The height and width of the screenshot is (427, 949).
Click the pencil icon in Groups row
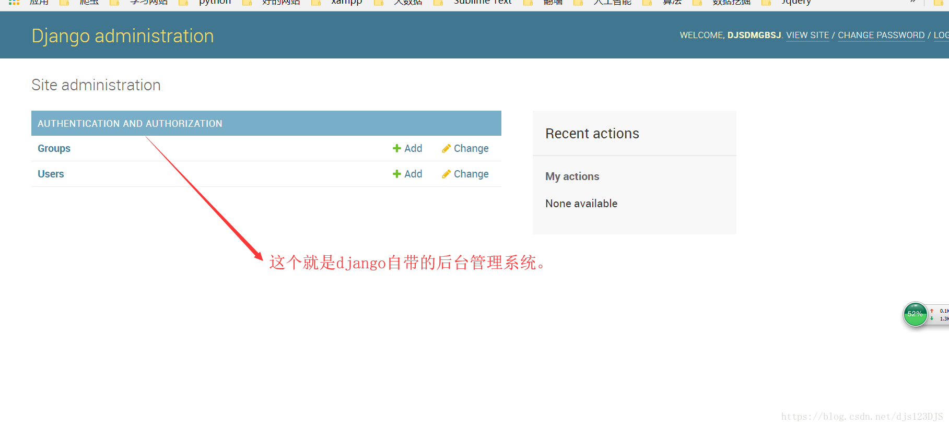pos(446,148)
